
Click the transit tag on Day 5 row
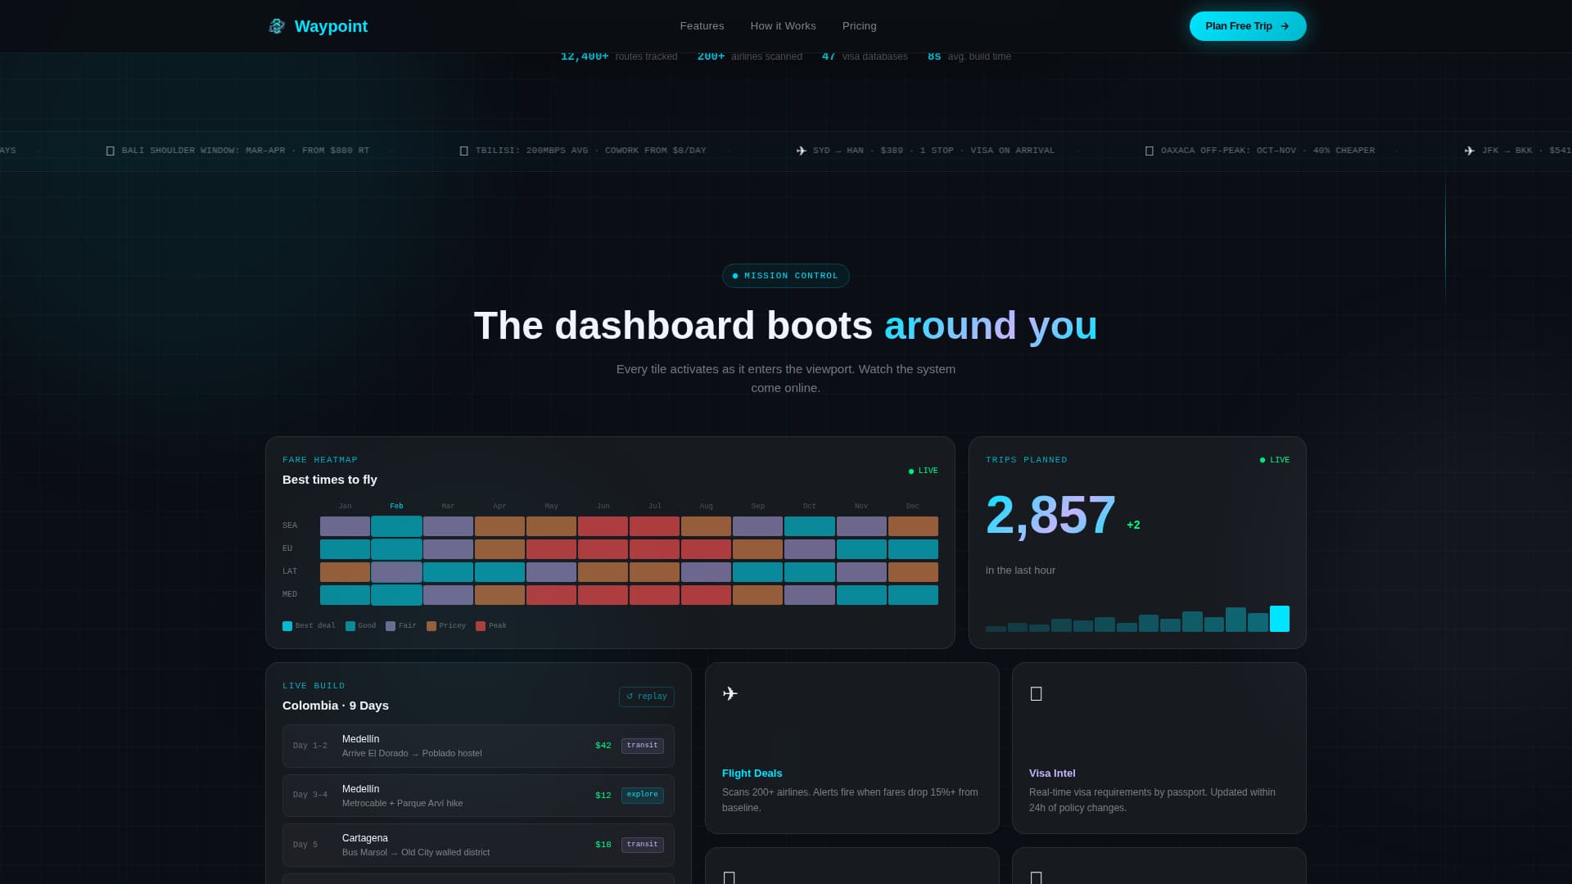642,845
